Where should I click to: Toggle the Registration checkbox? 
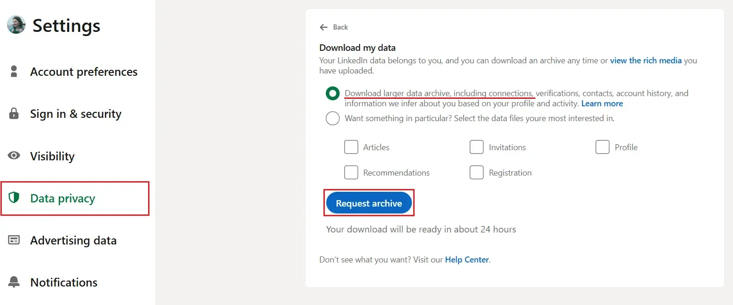[x=477, y=172]
